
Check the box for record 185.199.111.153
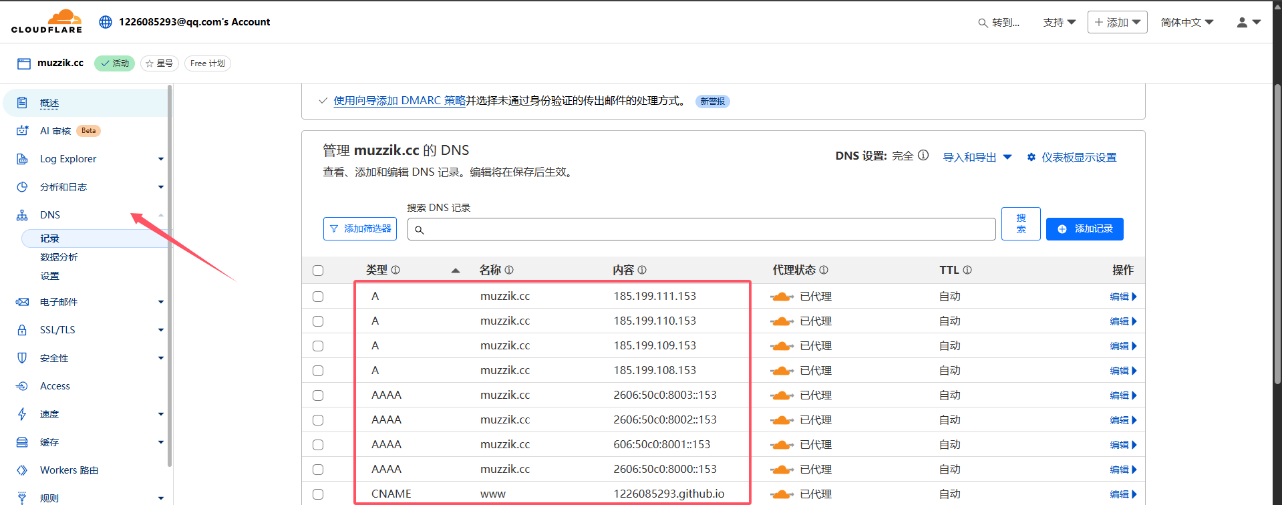pyautogui.click(x=318, y=297)
